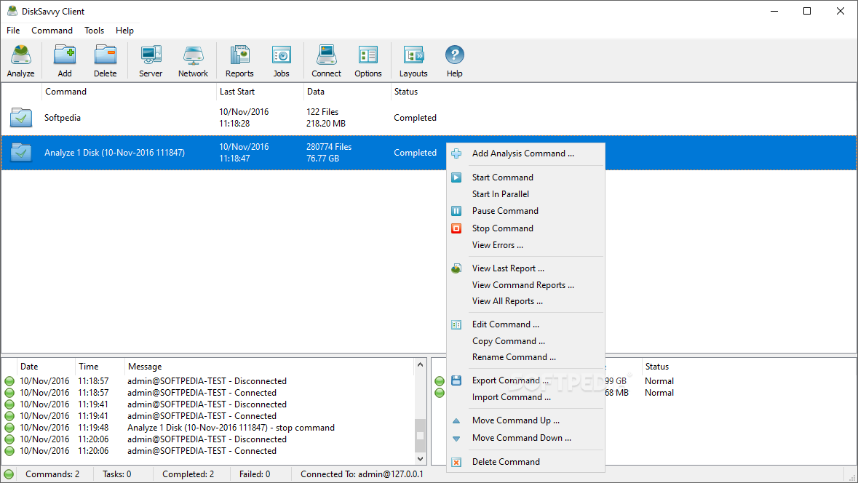Image resolution: width=858 pixels, height=483 pixels.
Task: Sort by the Data column header
Action: click(347, 92)
